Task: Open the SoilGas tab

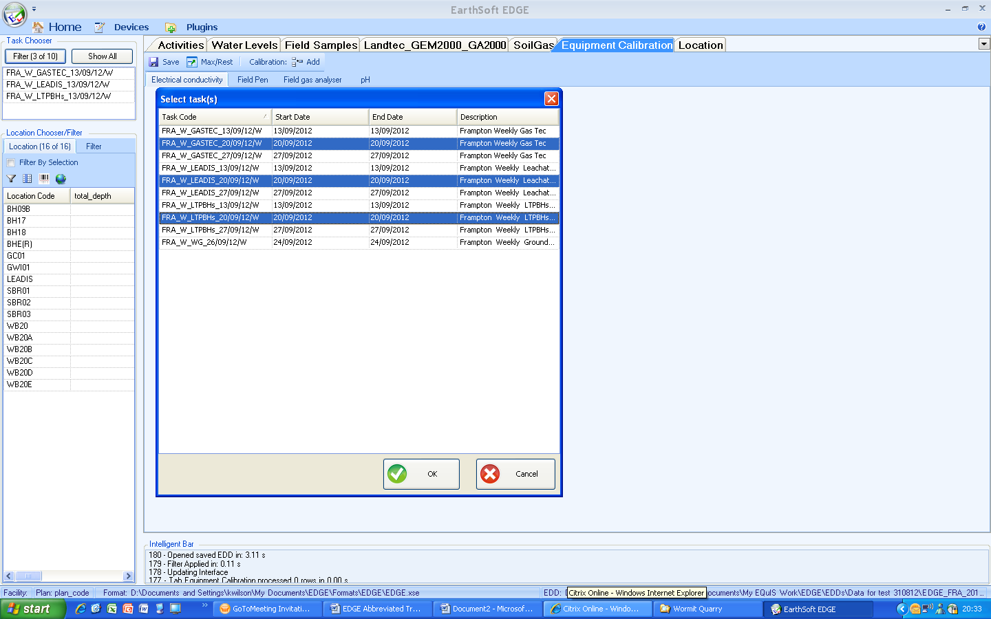Action: point(533,45)
